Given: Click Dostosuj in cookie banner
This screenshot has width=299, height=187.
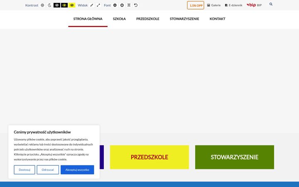Looking at the screenshot, I should 25,170.
